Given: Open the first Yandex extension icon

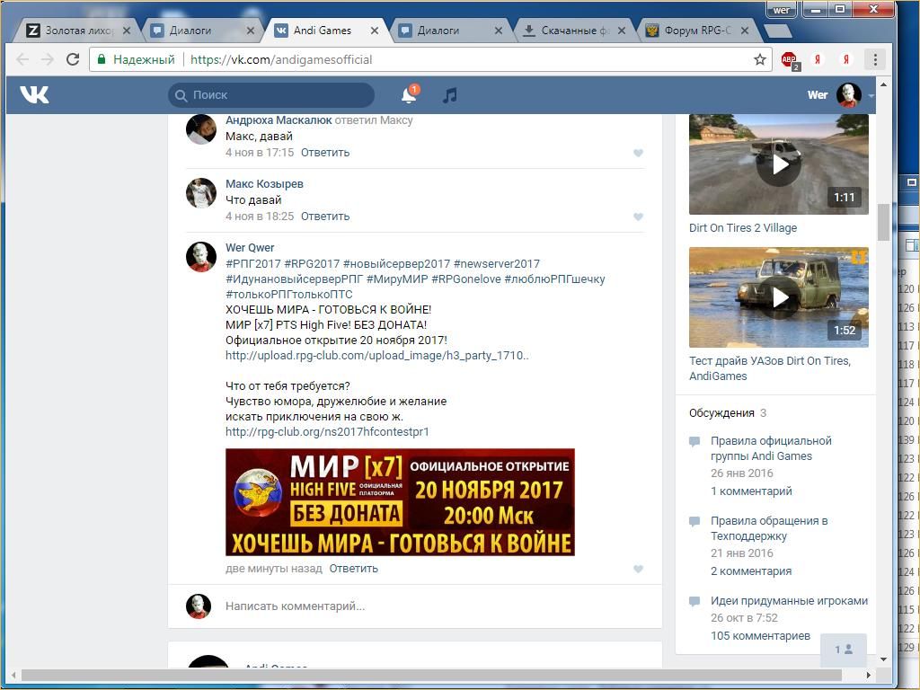Looking at the screenshot, I should pyautogui.click(x=818, y=59).
